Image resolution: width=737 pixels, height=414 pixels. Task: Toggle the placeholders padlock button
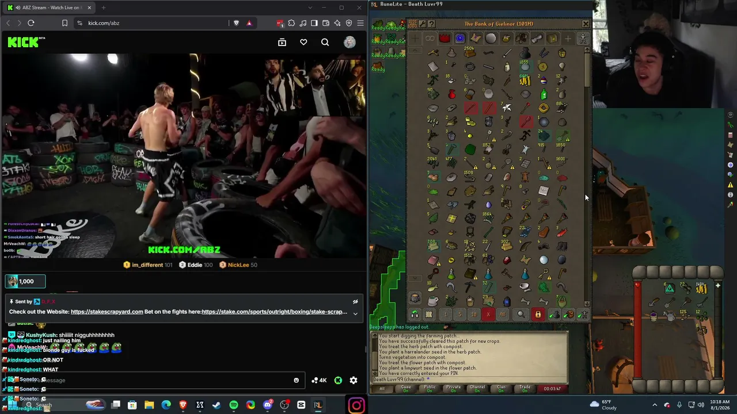click(538, 315)
